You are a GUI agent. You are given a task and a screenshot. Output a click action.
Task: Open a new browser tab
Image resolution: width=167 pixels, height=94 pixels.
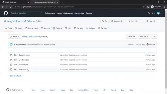click(x=62, y=2)
